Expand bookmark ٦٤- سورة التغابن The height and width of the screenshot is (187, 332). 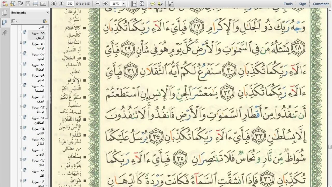[21, 128]
